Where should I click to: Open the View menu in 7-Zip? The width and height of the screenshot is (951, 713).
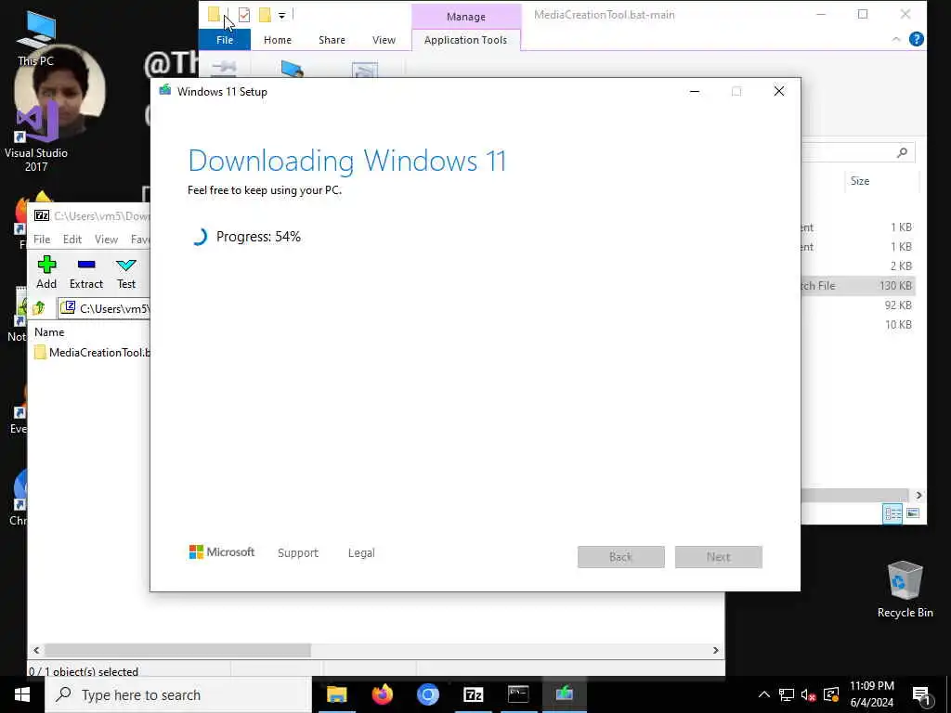point(106,240)
